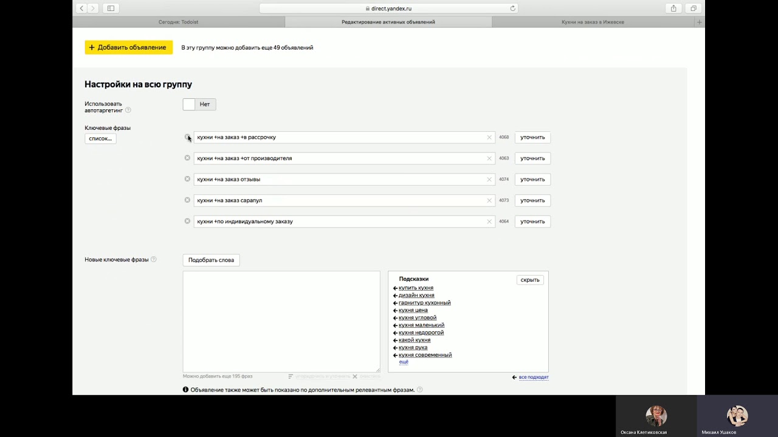Switch to 'Кухни на заказ в Ижевске' tab

click(x=593, y=22)
